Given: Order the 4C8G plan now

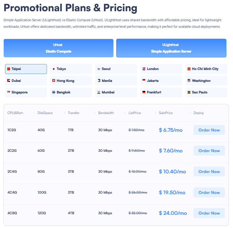Looking at the screenshot, I should tap(209, 213).
